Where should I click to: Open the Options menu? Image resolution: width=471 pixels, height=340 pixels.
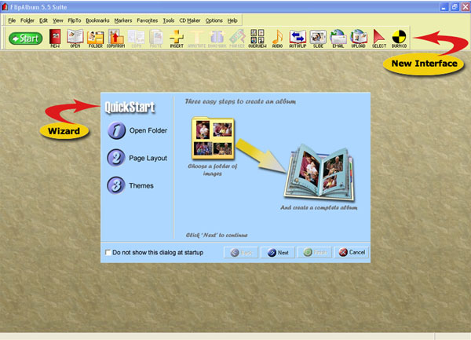click(x=214, y=20)
